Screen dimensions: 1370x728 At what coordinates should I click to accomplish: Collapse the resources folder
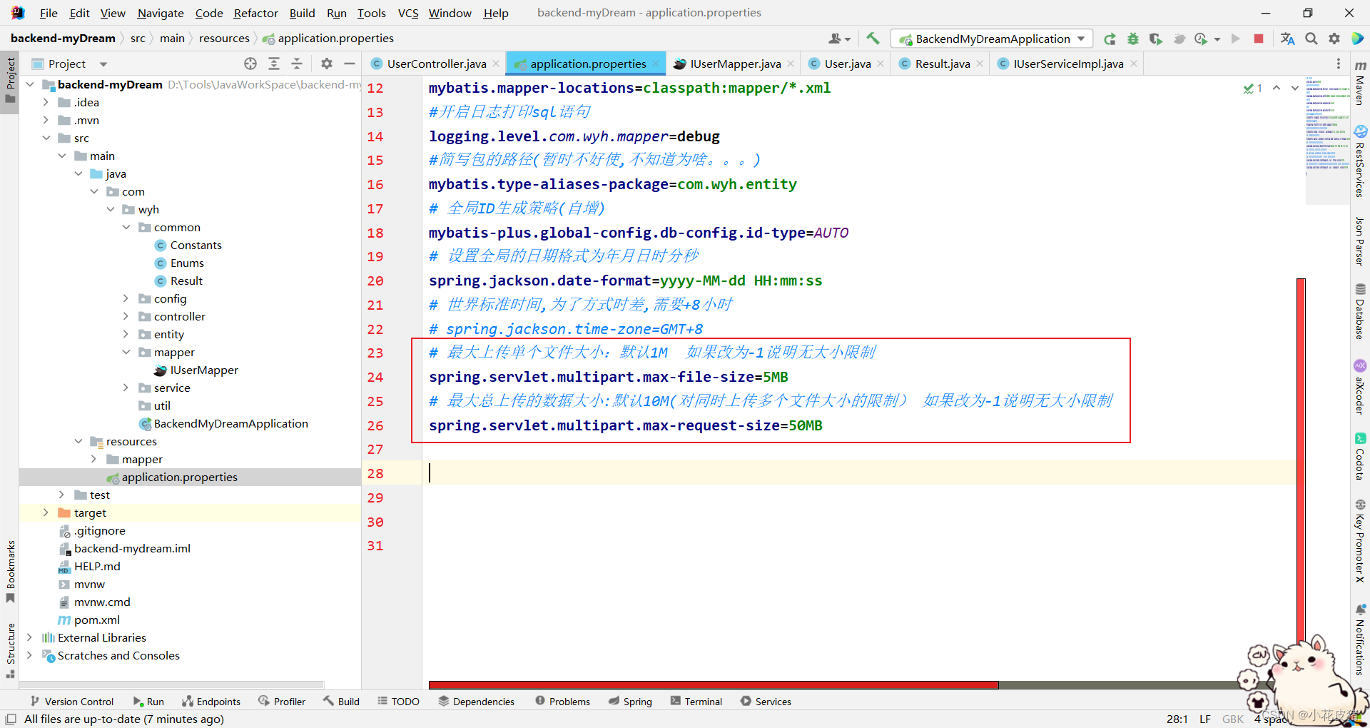pyautogui.click(x=78, y=441)
